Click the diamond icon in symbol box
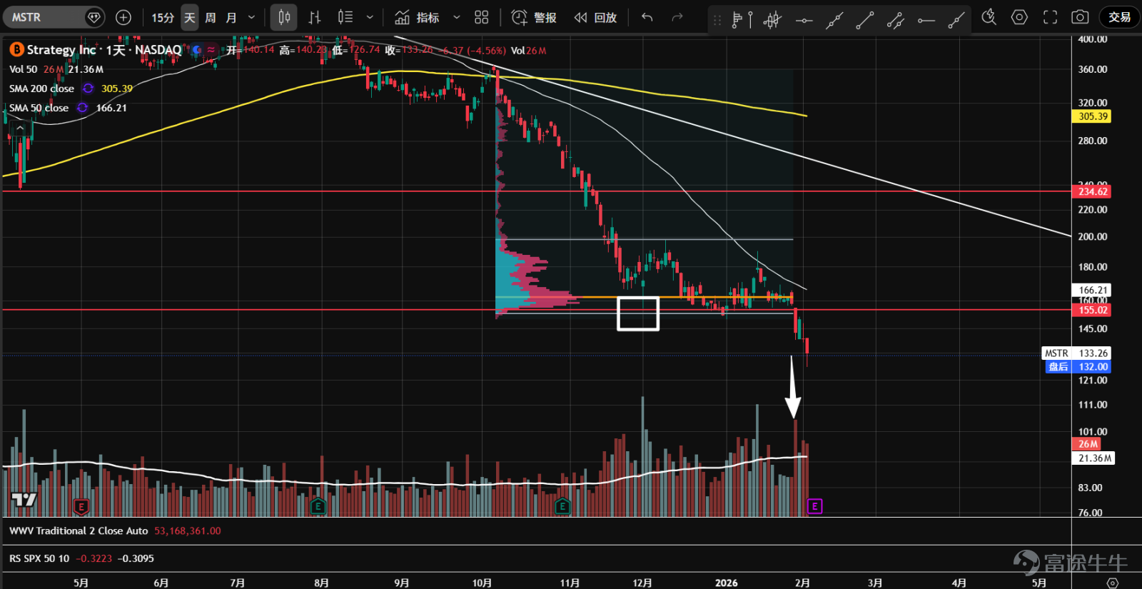The image size is (1142, 589). [94, 17]
